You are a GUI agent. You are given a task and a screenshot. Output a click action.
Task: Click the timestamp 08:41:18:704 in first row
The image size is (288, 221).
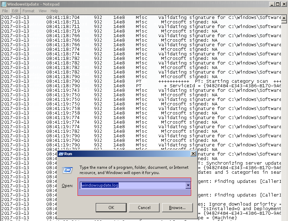coord(63,18)
